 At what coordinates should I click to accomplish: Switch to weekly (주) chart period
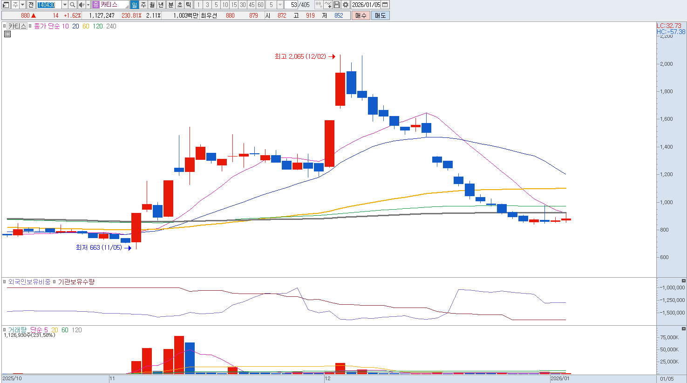click(143, 5)
